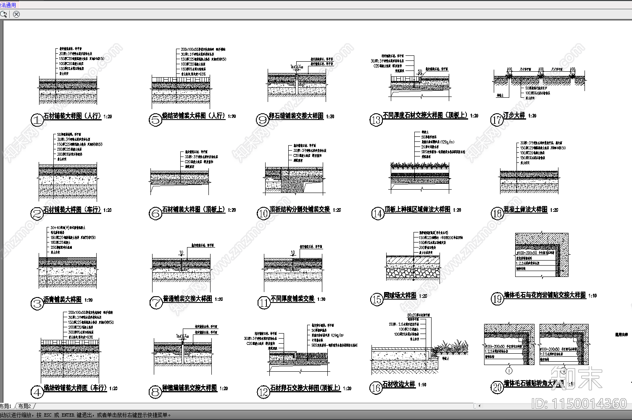Screen dimensions: 632x420
Task: Click the title 石材铺装大样图(顶板上)
Action: (194, 209)
